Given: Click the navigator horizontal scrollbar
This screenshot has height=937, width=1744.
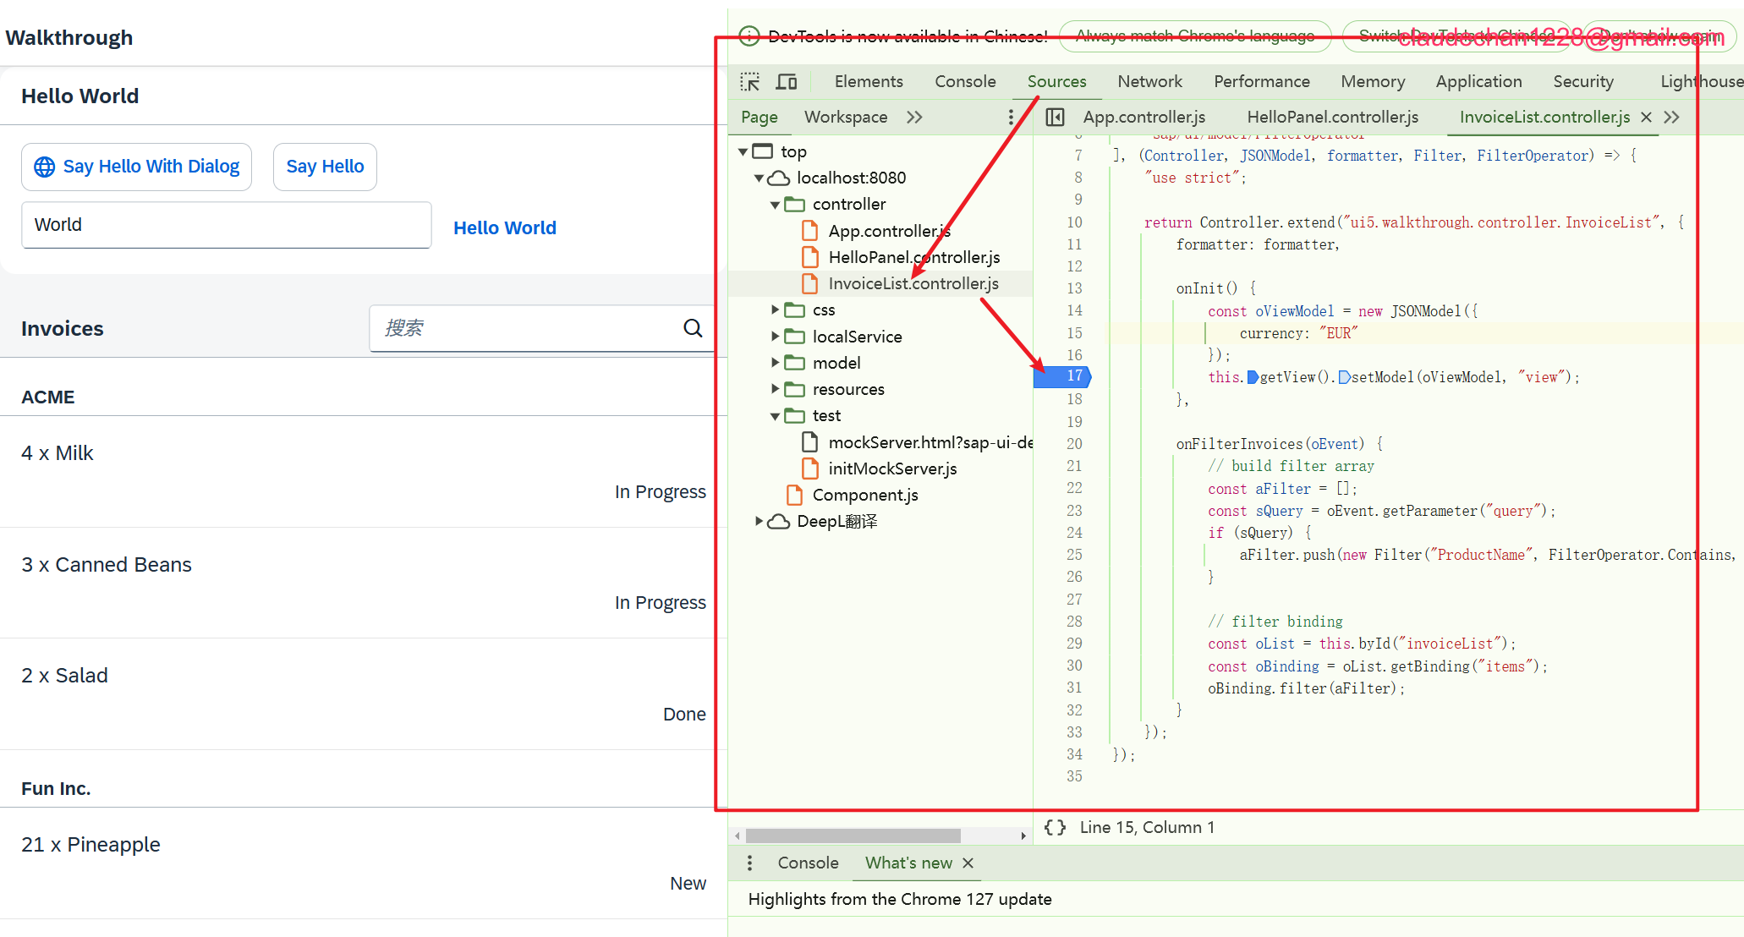Looking at the screenshot, I should tap(853, 836).
